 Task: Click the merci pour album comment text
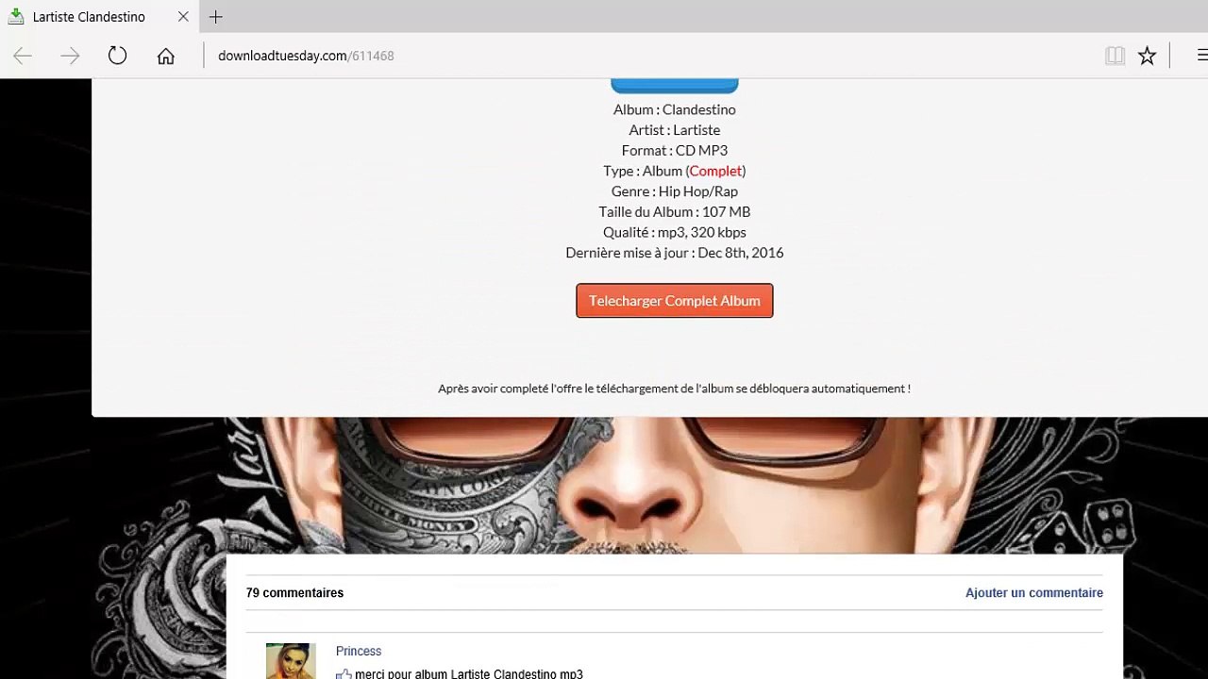pos(469,674)
